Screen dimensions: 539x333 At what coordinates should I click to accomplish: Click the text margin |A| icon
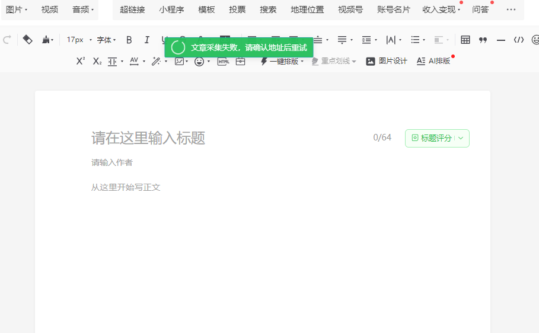pos(391,40)
